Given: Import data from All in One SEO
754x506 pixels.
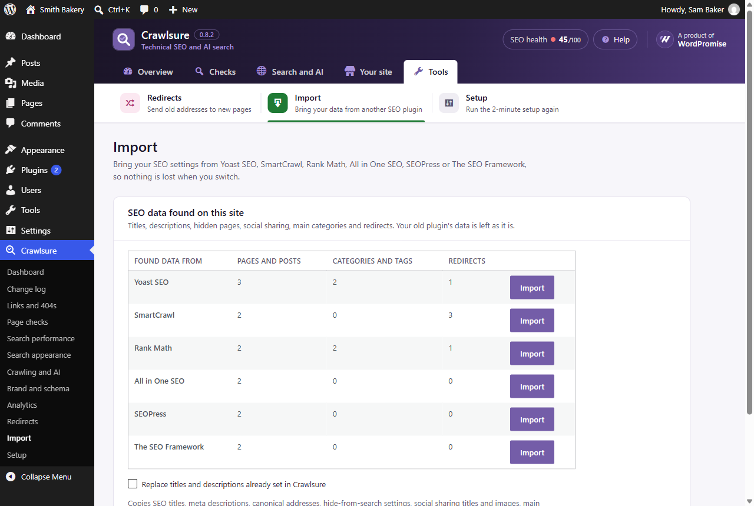Looking at the screenshot, I should (x=532, y=387).
